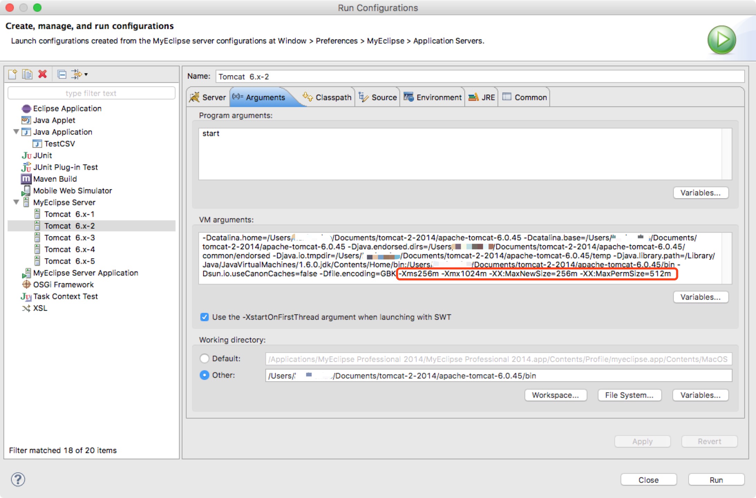Select the OSGi Framework entry
This screenshot has height=498, width=756.
point(64,285)
